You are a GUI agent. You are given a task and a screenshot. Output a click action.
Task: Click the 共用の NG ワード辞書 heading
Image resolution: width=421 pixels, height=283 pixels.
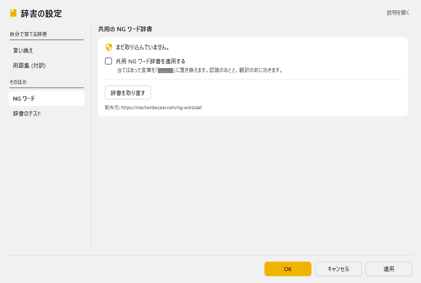(125, 29)
